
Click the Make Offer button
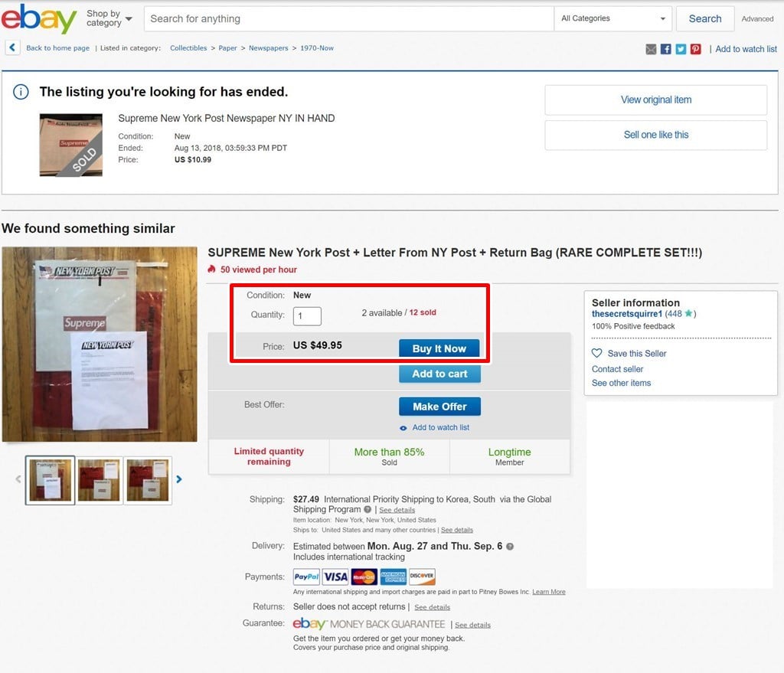pos(439,407)
